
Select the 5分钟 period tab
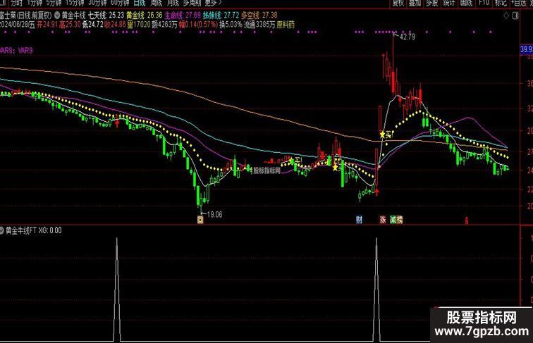pos(54,3)
